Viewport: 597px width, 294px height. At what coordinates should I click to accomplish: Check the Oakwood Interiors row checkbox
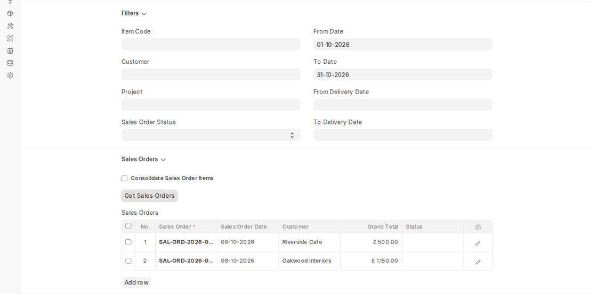click(x=128, y=261)
